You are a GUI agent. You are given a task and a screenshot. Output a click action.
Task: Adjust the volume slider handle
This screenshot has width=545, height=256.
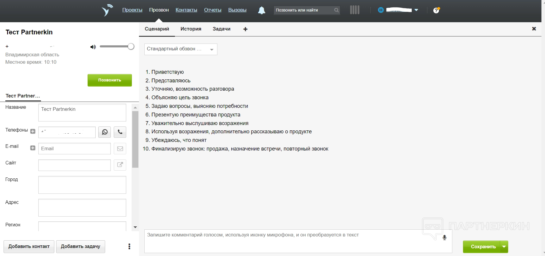[131, 47]
